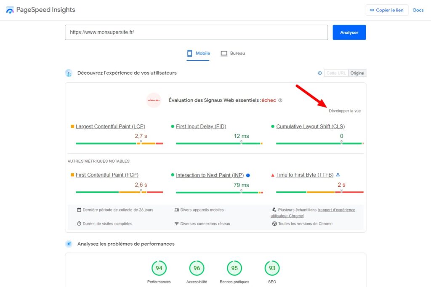Image resolution: width=431 pixels, height=287 pixels.
Task: Click the user experience section icon
Action: tap(69, 73)
